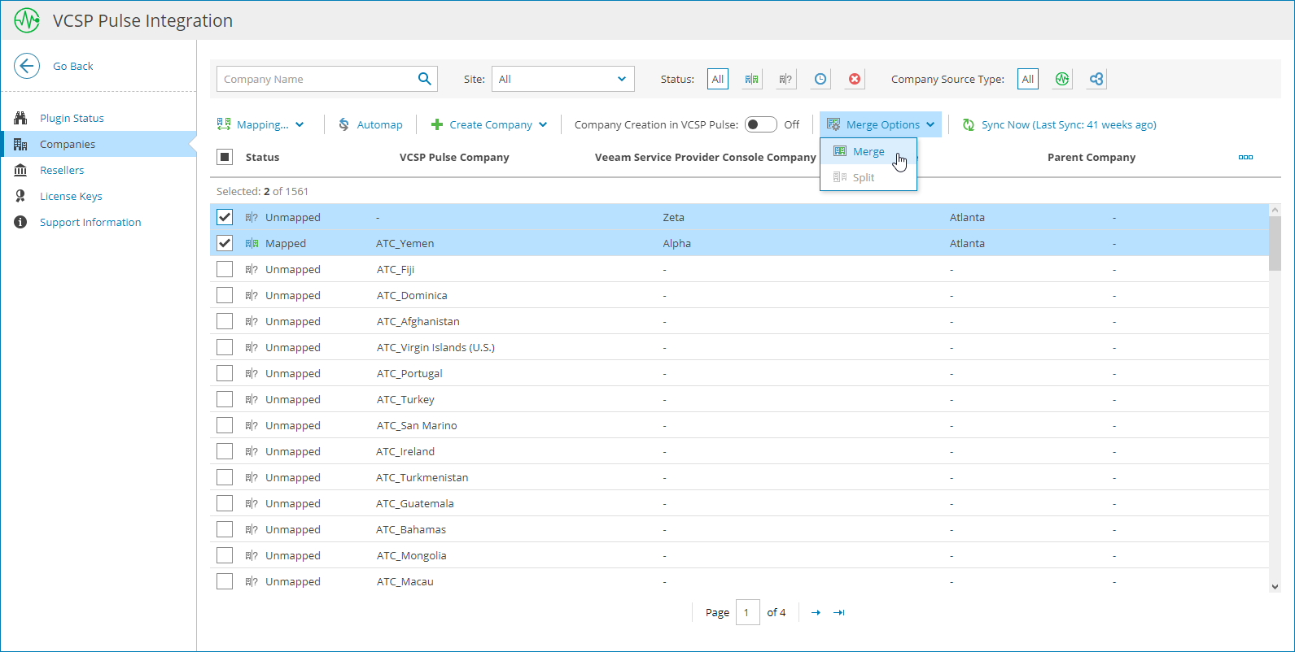Click the green plus Create Company icon
The height and width of the screenshot is (652, 1295).
437,124
